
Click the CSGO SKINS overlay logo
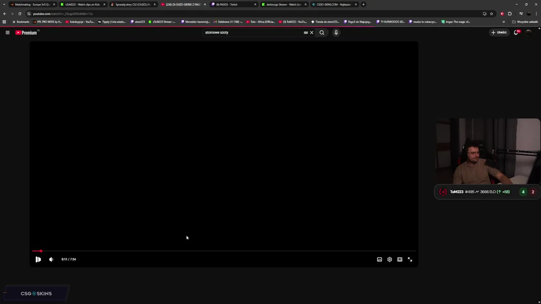(x=36, y=293)
